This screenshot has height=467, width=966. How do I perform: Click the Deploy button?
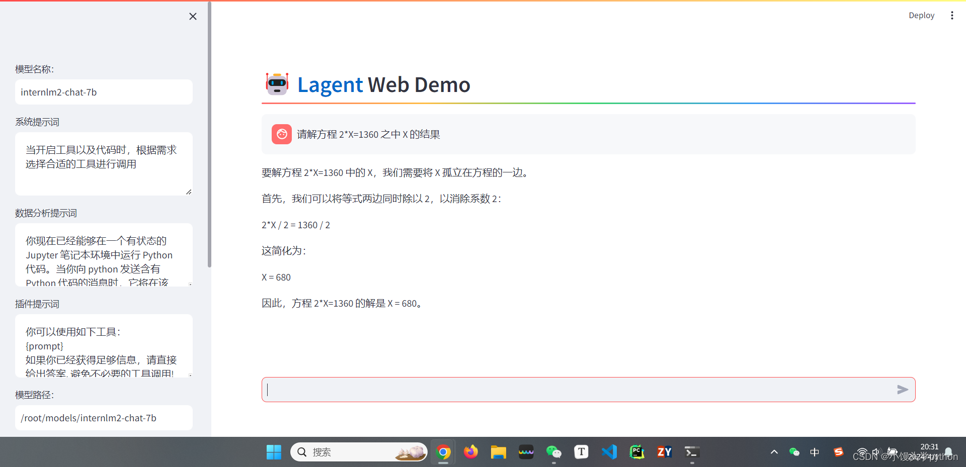(921, 16)
